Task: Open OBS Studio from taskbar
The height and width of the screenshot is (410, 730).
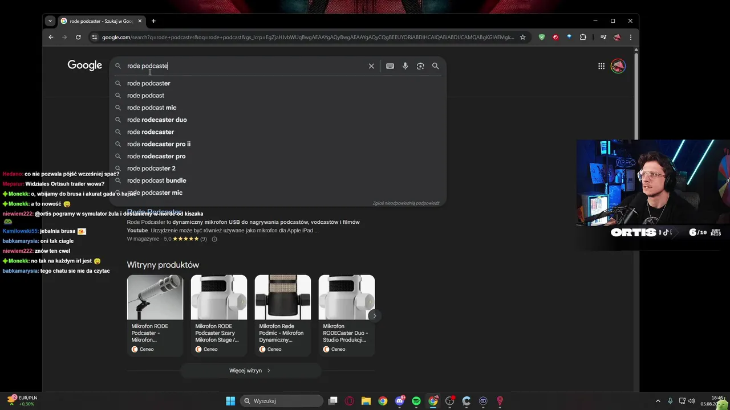Action: (x=450, y=401)
